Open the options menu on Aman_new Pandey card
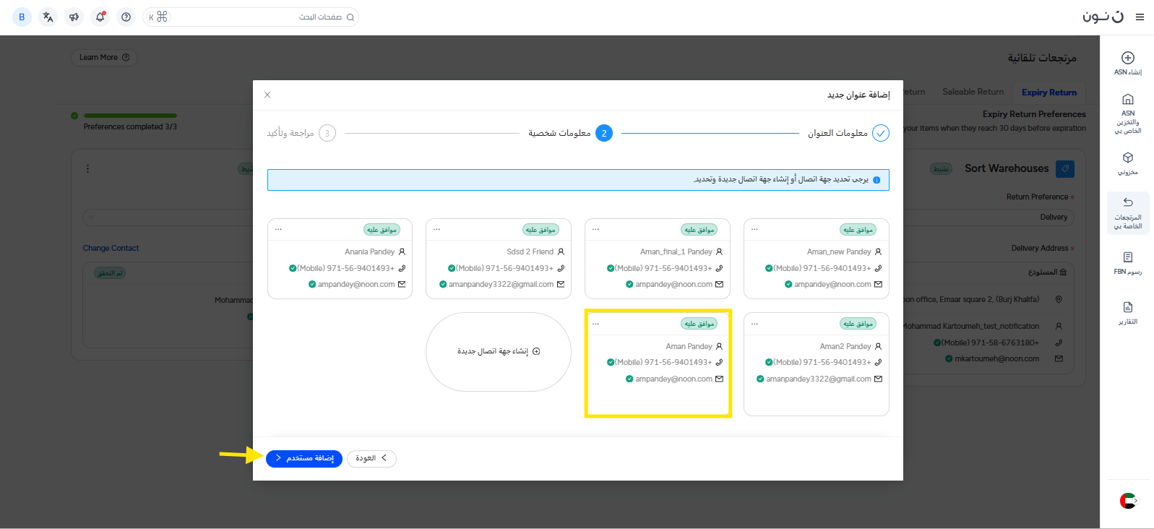 [x=754, y=229]
